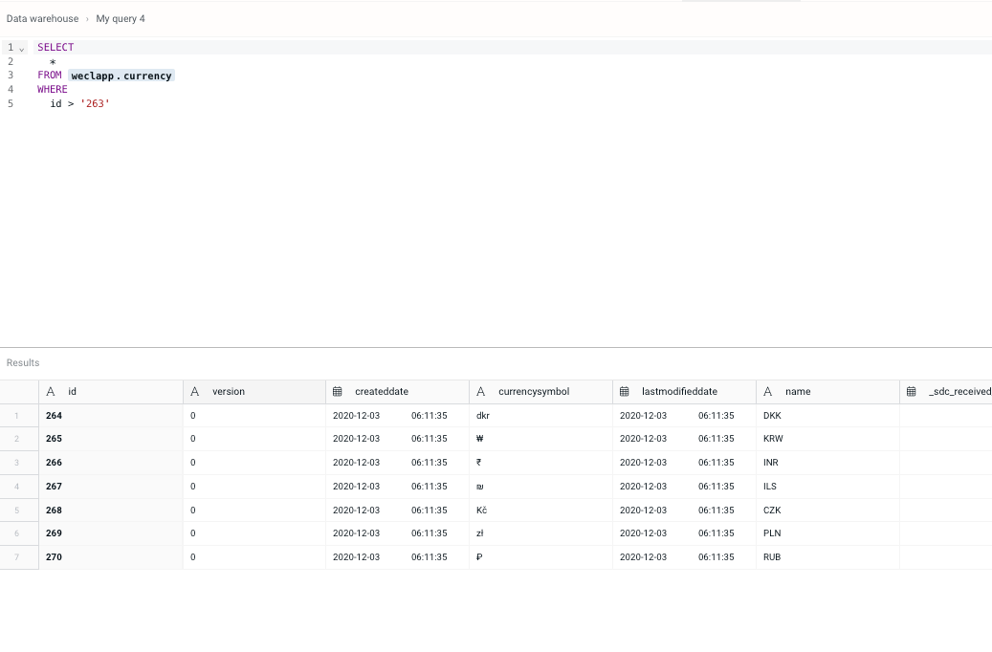Screen dimensions: 992x652
Task: Sort by the currencysymbol column header
Action: coord(540,391)
